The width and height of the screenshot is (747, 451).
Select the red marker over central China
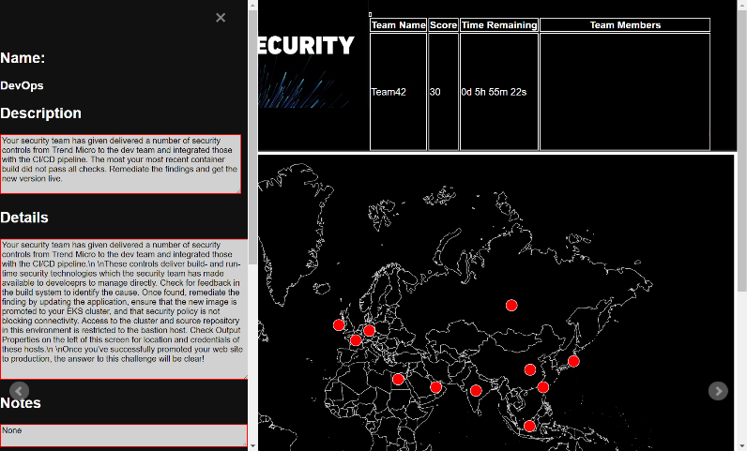tap(530, 369)
